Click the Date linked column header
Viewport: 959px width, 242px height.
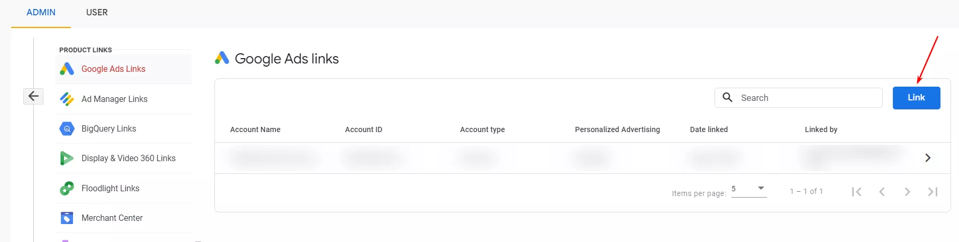(x=709, y=129)
